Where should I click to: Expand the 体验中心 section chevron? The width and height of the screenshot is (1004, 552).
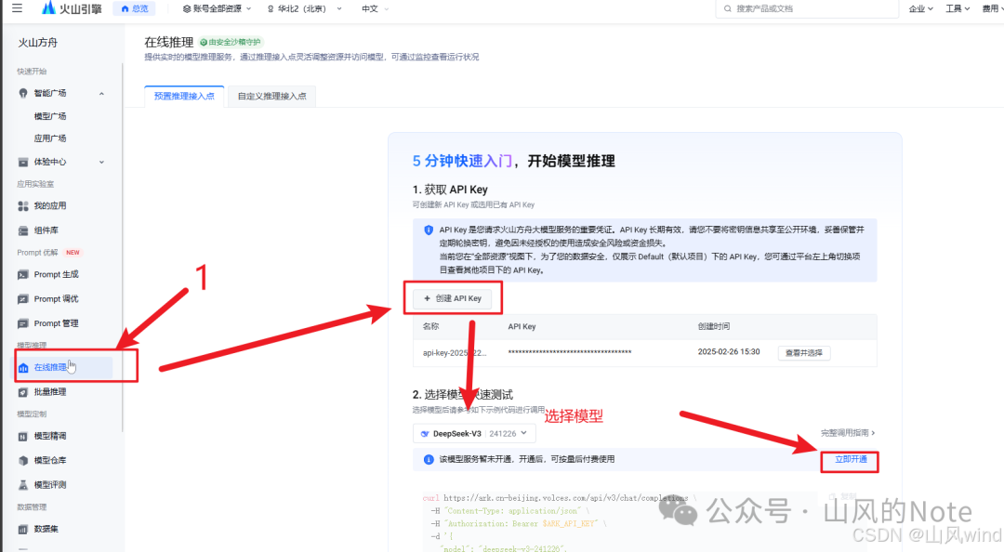click(x=102, y=162)
